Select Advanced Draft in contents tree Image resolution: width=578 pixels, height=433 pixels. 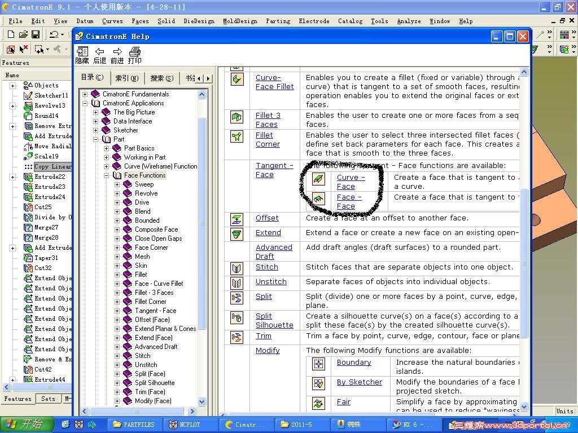pos(156,347)
